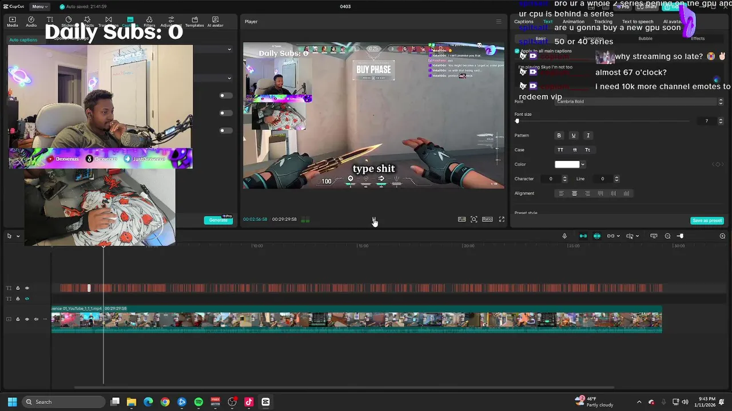Expand the CapCut Menu dropdown
The height and width of the screenshot is (411, 732).
click(x=39, y=6)
